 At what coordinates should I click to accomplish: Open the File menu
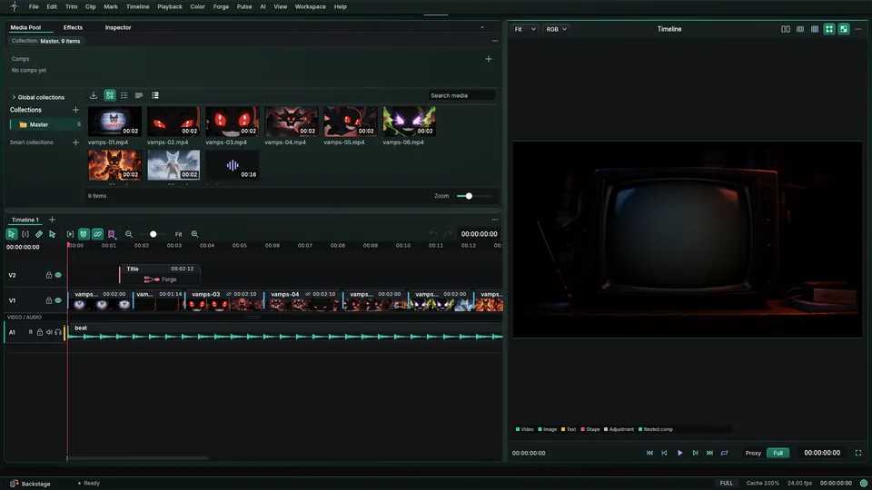click(x=34, y=6)
